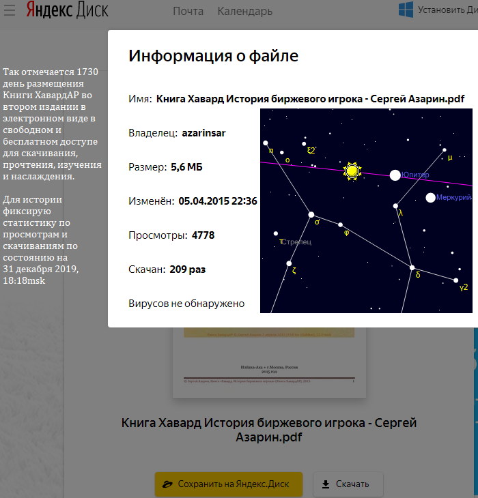Open Почта from the top navigation

tap(188, 11)
